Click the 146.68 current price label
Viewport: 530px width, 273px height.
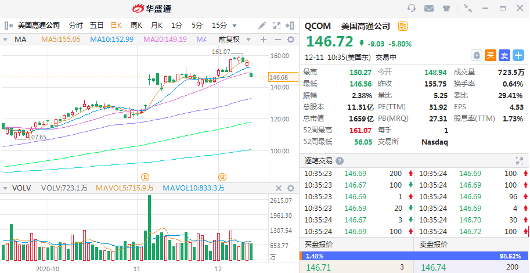click(x=283, y=77)
